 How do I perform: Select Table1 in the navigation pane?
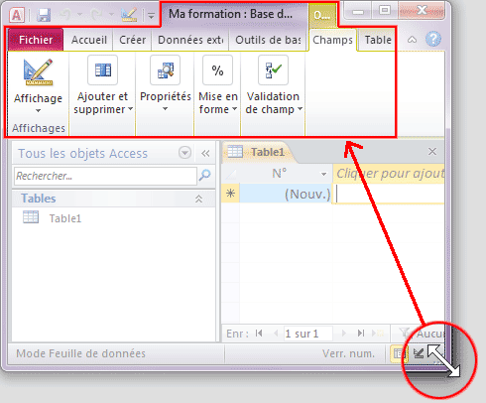[65, 218]
